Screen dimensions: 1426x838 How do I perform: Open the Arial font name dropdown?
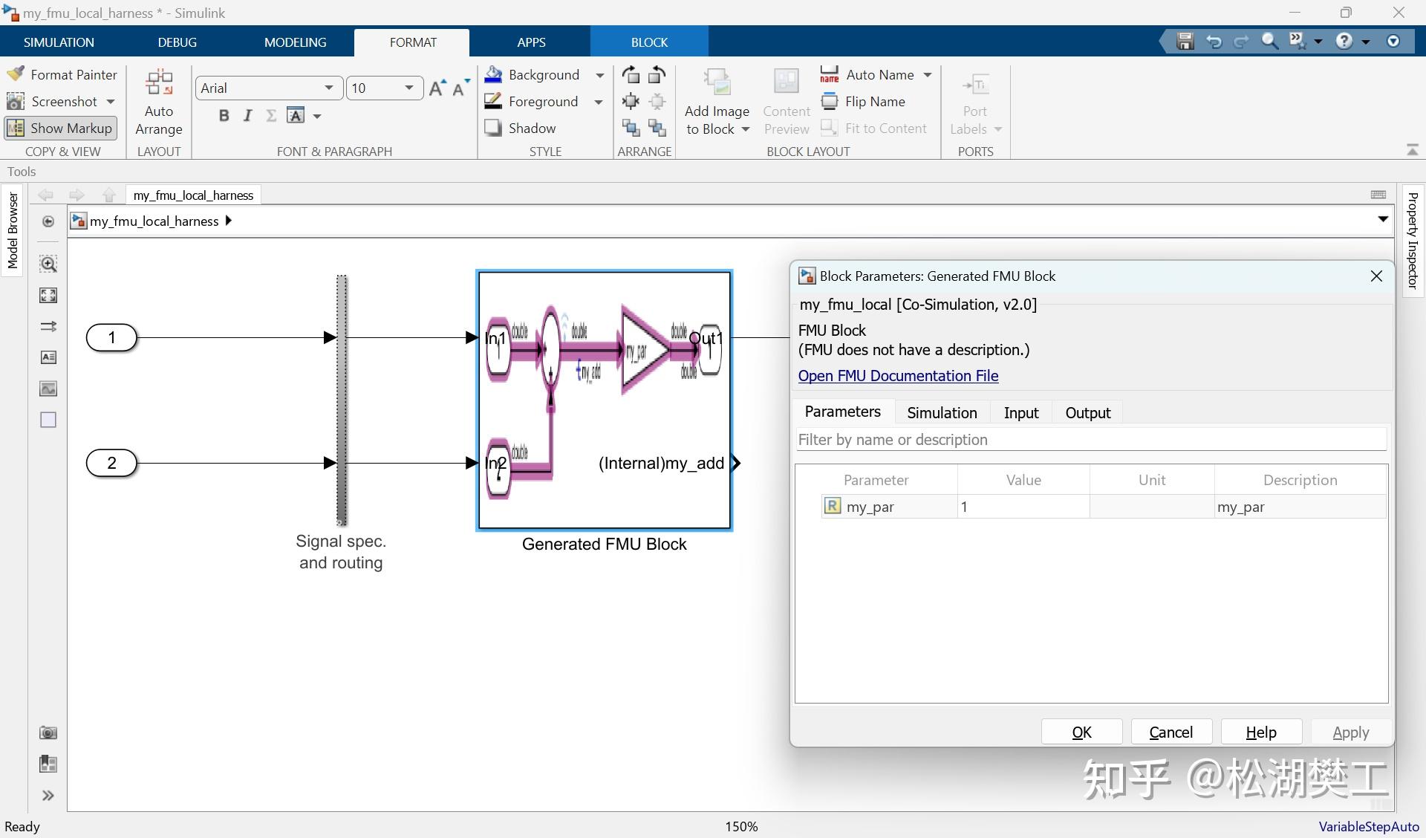coord(269,88)
